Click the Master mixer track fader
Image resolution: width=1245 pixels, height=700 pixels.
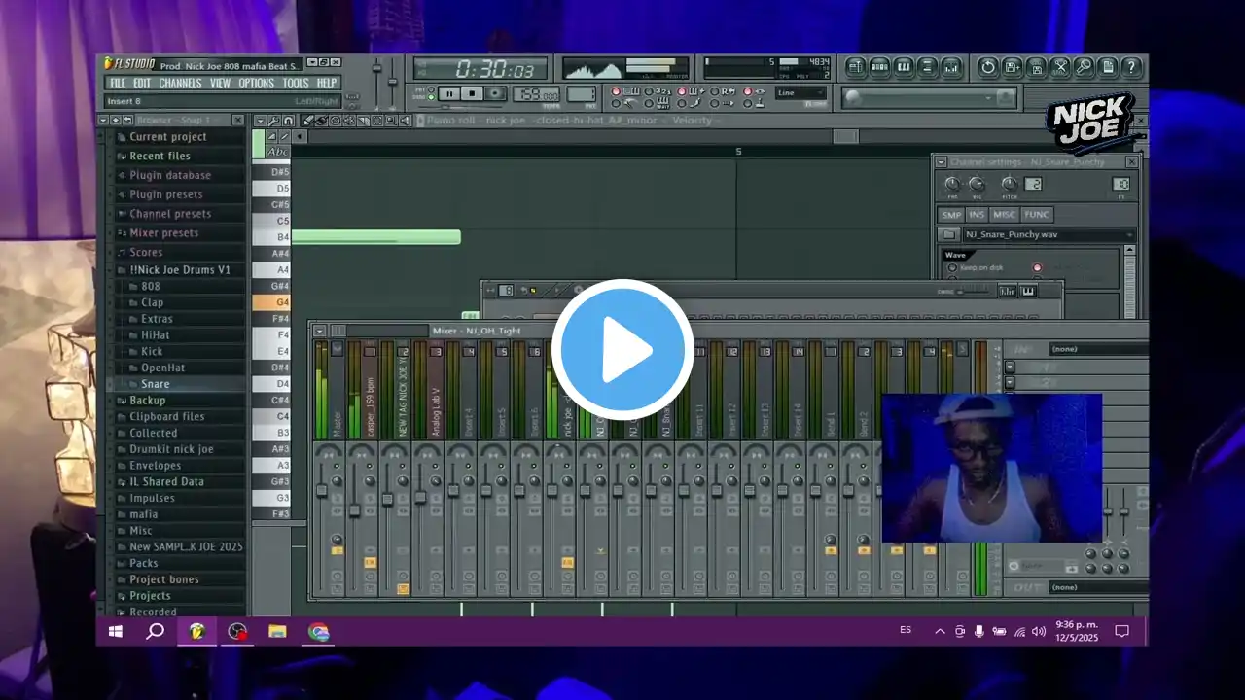(x=322, y=491)
